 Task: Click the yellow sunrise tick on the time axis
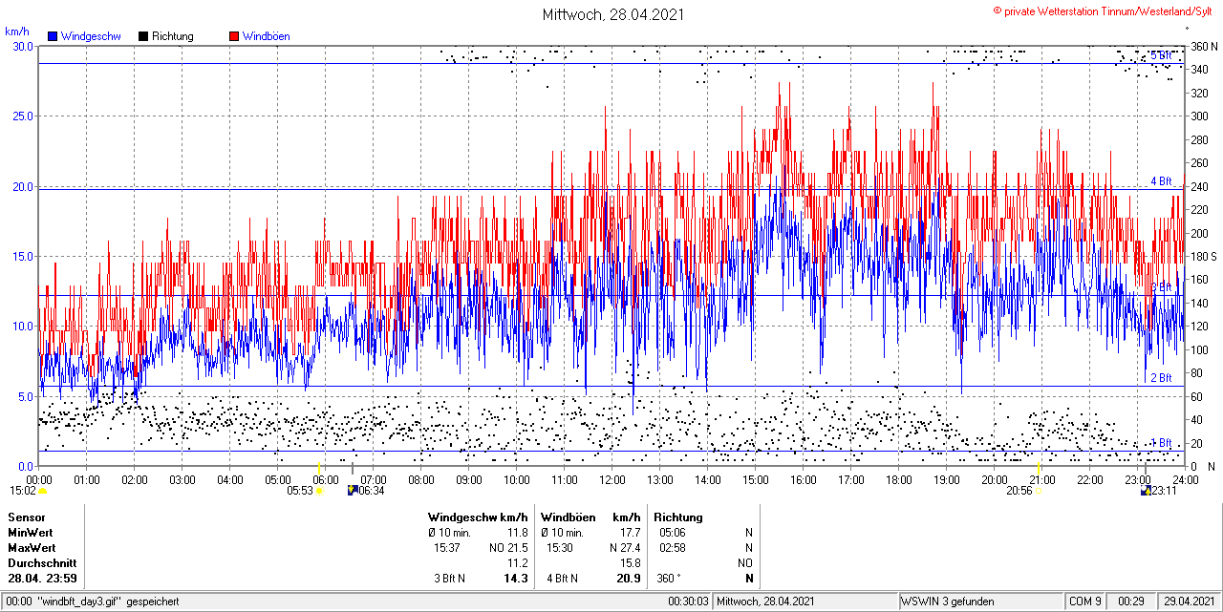pyautogui.click(x=319, y=467)
